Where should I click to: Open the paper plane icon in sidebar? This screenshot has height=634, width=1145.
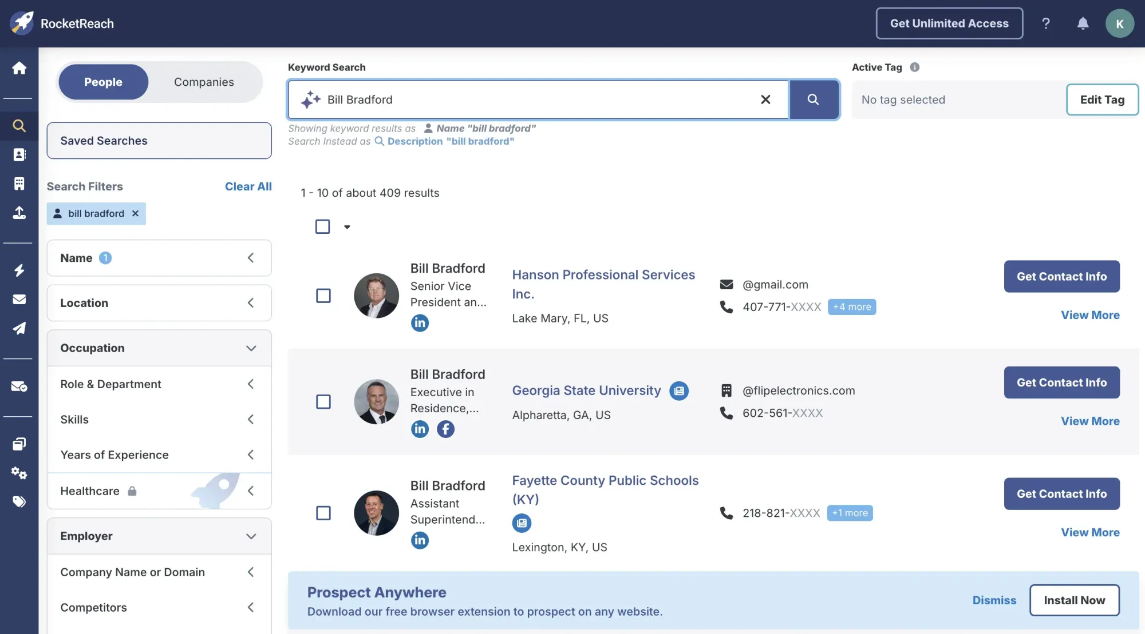[x=19, y=328]
